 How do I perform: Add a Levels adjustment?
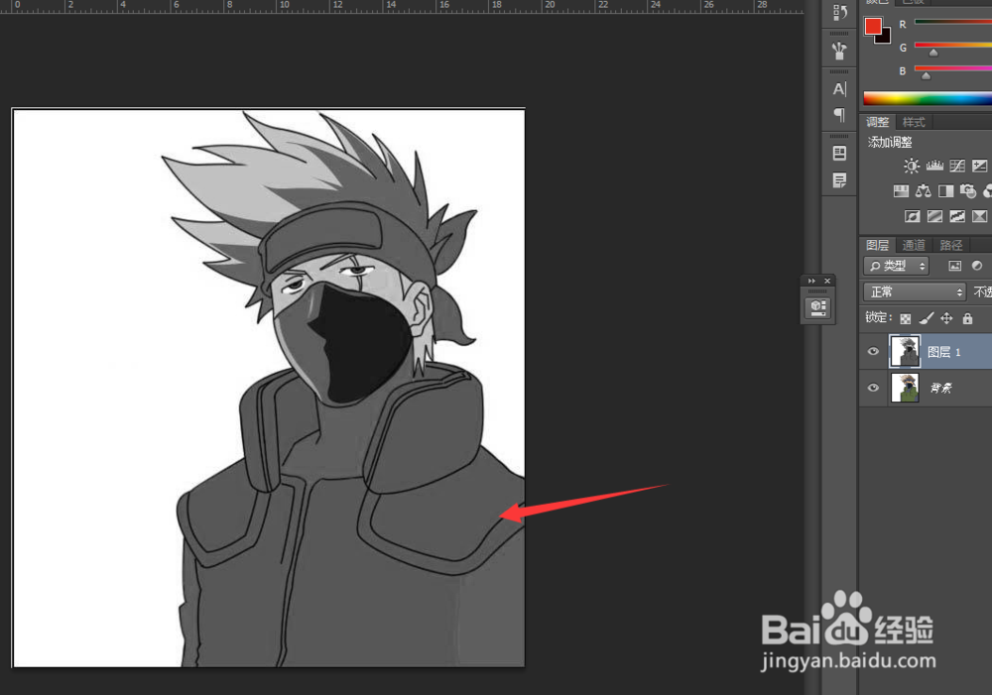(934, 166)
